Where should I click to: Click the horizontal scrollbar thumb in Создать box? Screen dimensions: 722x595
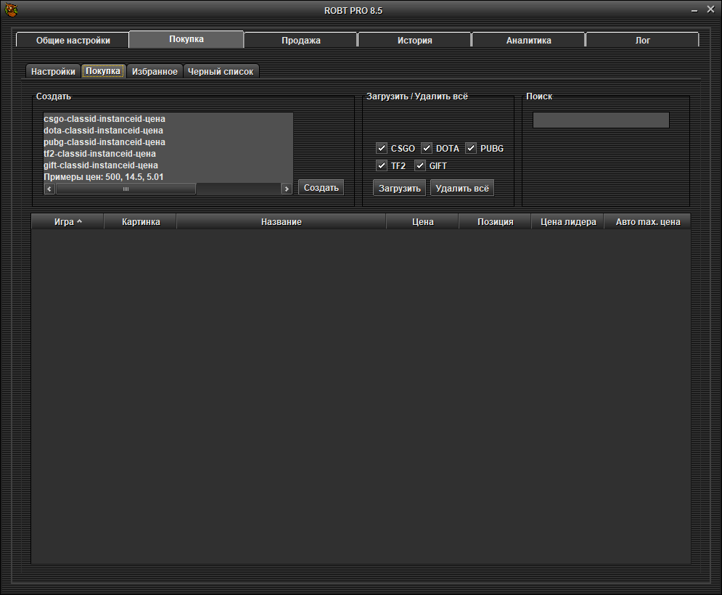[x=126, y=189]
